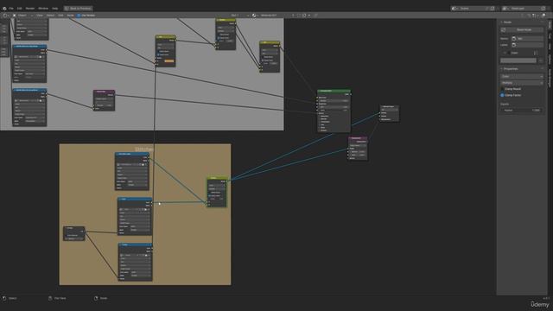This screenshot has width=553, height=311.
Task: Select the green Principled BSDF node header
Action: (334, 91)
